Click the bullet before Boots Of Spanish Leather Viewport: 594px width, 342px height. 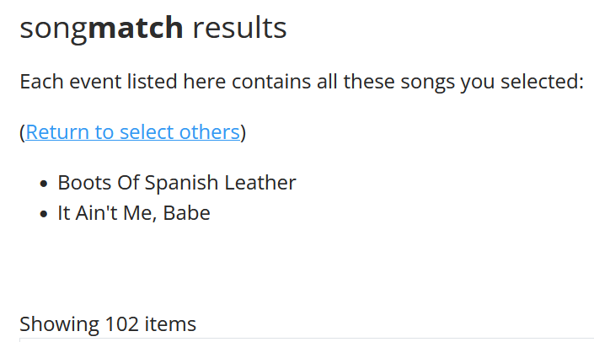45,184
